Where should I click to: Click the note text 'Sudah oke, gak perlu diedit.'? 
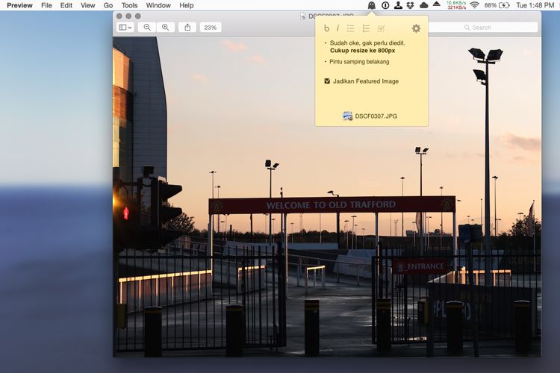click(x=367, y=43)
